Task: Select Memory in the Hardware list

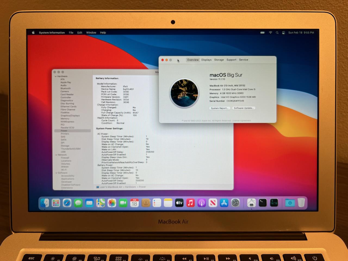Action: coord(65,119)
